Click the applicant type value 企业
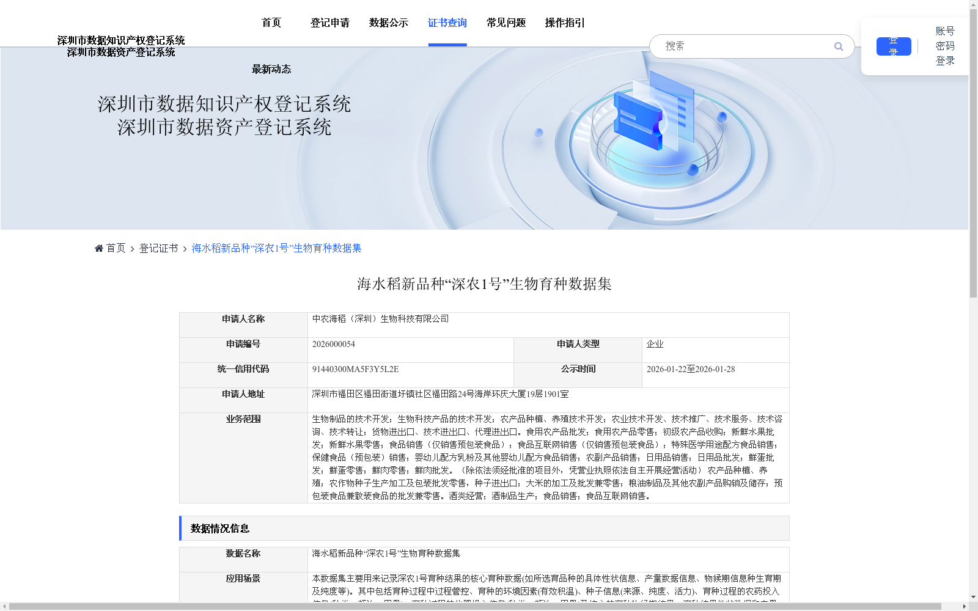978x611 pixels. (655, 344)
